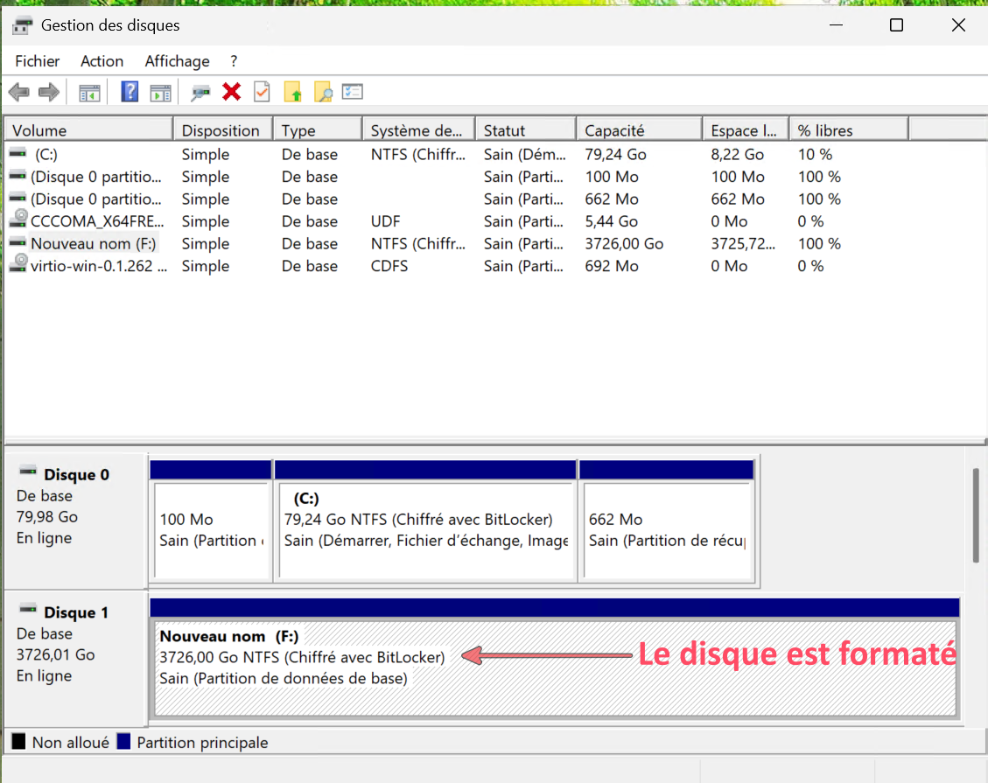
Task: Click the show/hide console tree icon
Action: point(89,92)
